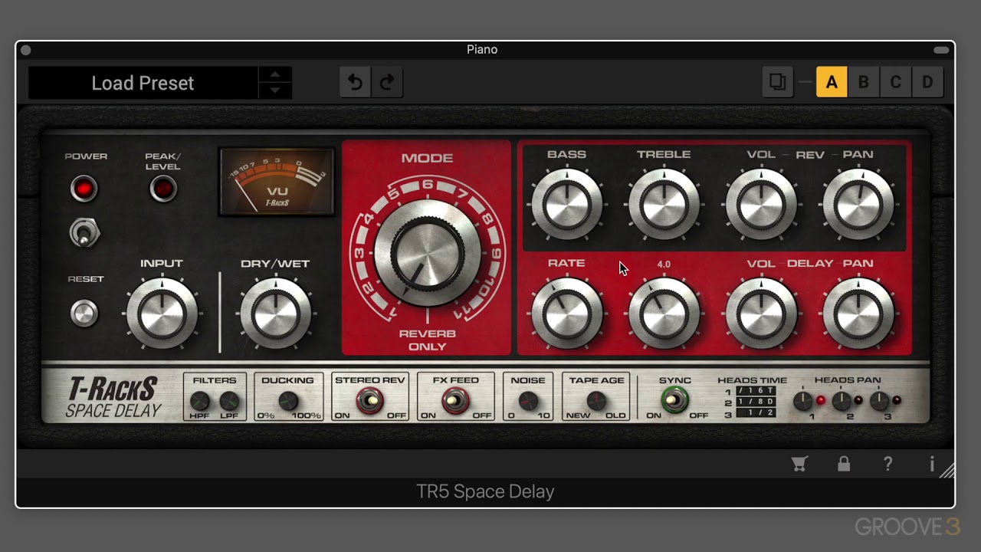Click the Reverb Pan knob
This screenshot has width=981, height=552.
(858, 205)
